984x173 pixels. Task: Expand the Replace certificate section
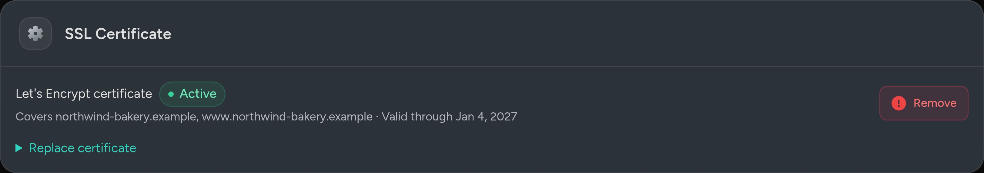[75, 148]
